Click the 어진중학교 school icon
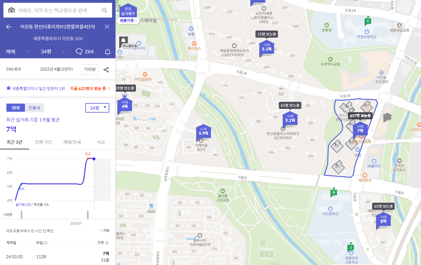This screenshot has height=265, width=421. (x=330, y=209)
